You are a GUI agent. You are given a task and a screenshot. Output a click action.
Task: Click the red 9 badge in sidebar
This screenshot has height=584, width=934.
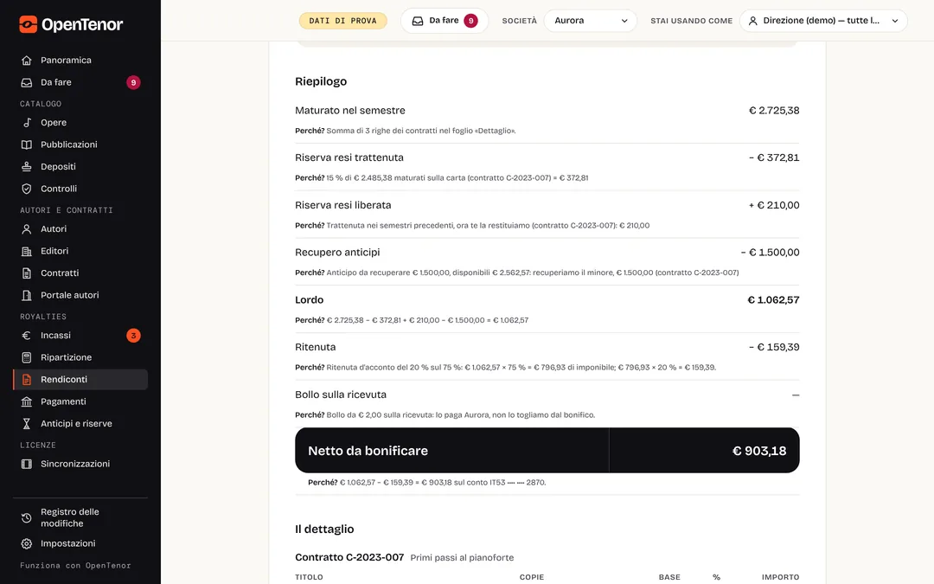pos(133,82)
